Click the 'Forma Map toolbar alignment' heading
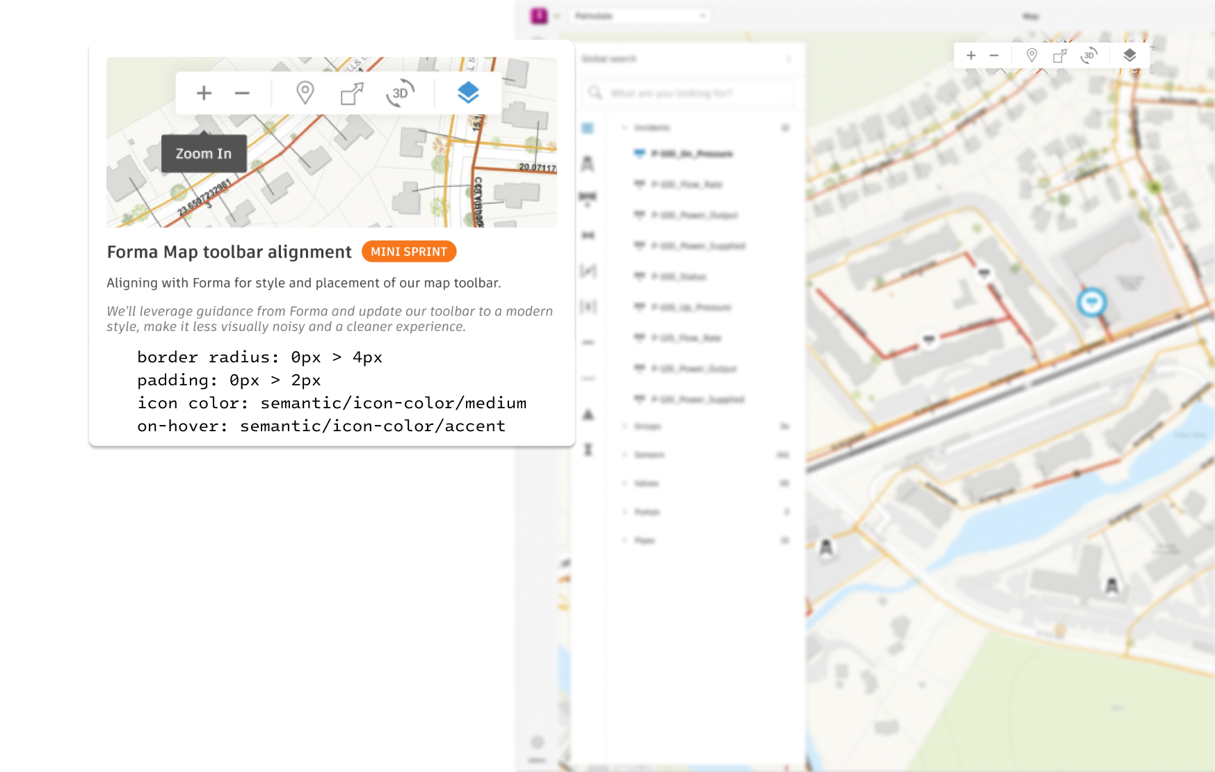 [x=230, y=252]
